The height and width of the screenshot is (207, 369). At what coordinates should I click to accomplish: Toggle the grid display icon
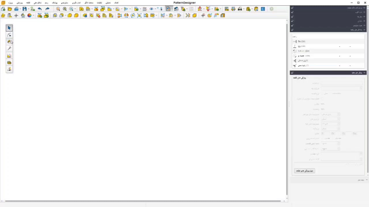point(144,9)
